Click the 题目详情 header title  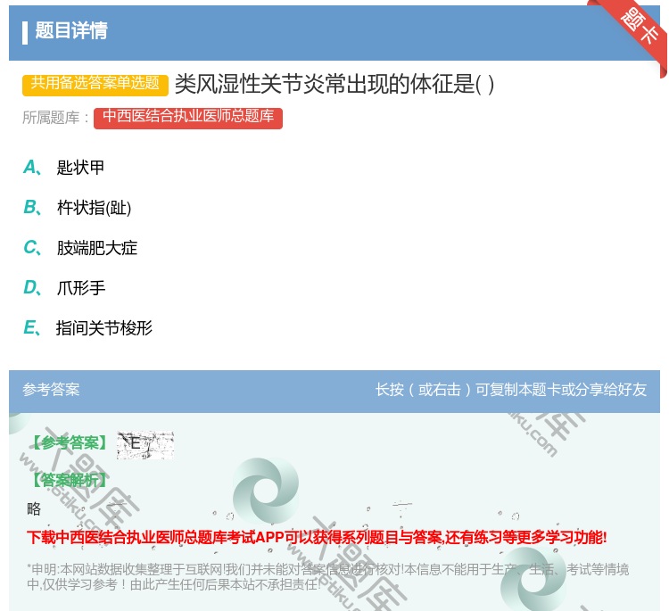point(71,30)
